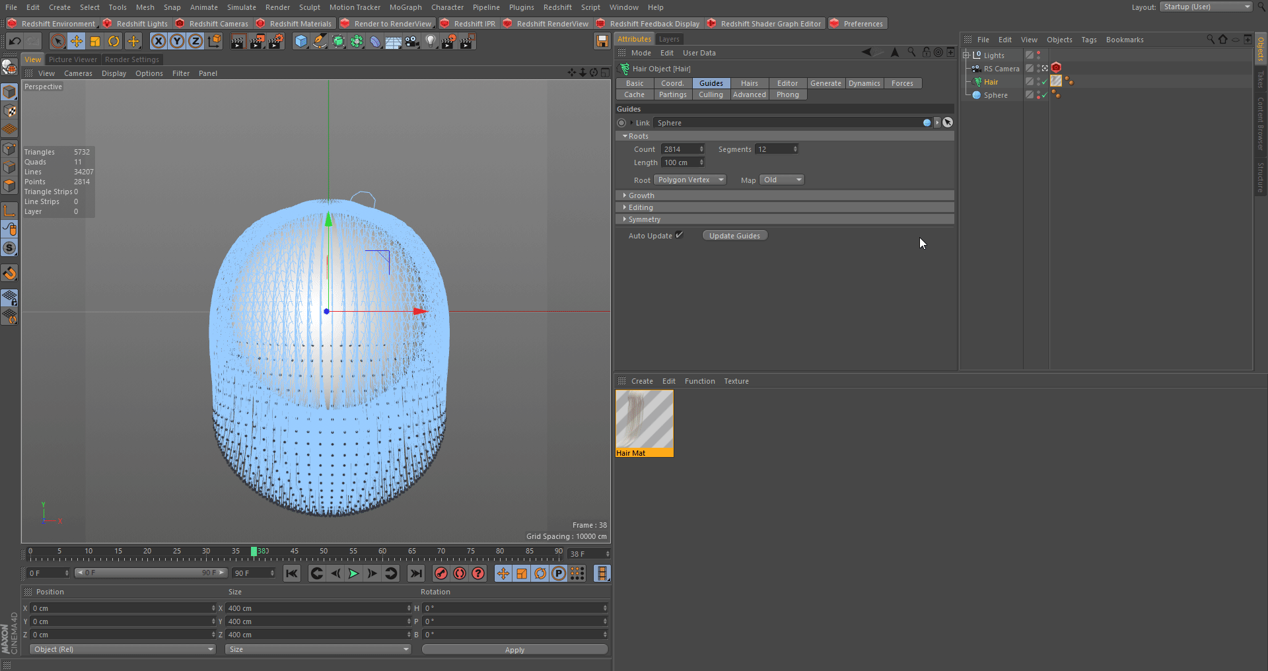
Task: Select the Rotate tool in top toolbar
Action: coord(114,42)
